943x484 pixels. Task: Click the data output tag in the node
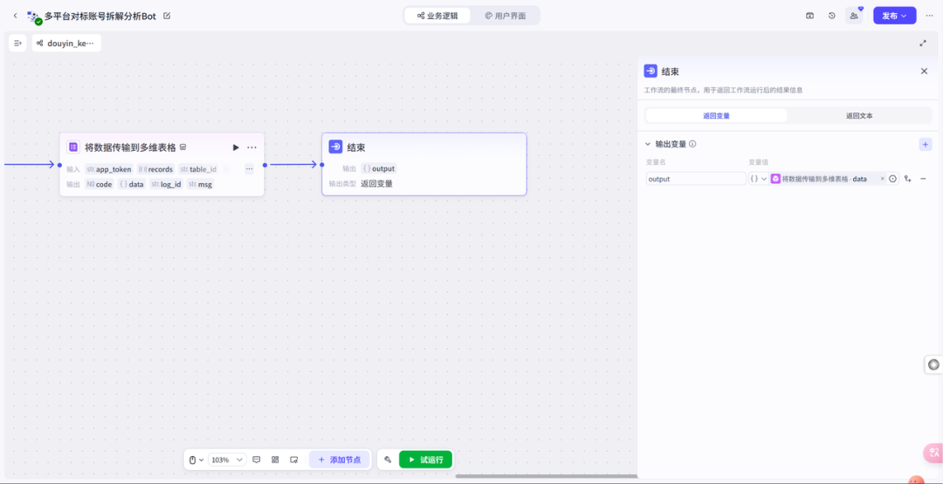click(131, 184)
